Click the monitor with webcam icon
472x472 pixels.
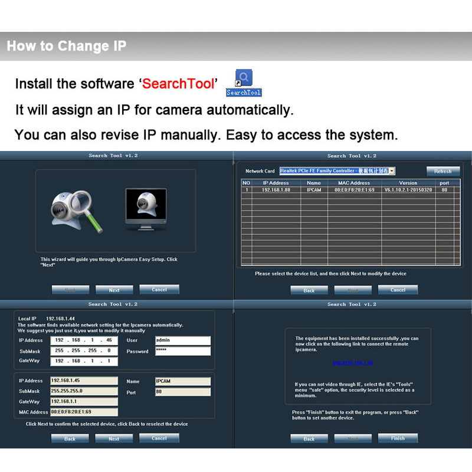146,208
